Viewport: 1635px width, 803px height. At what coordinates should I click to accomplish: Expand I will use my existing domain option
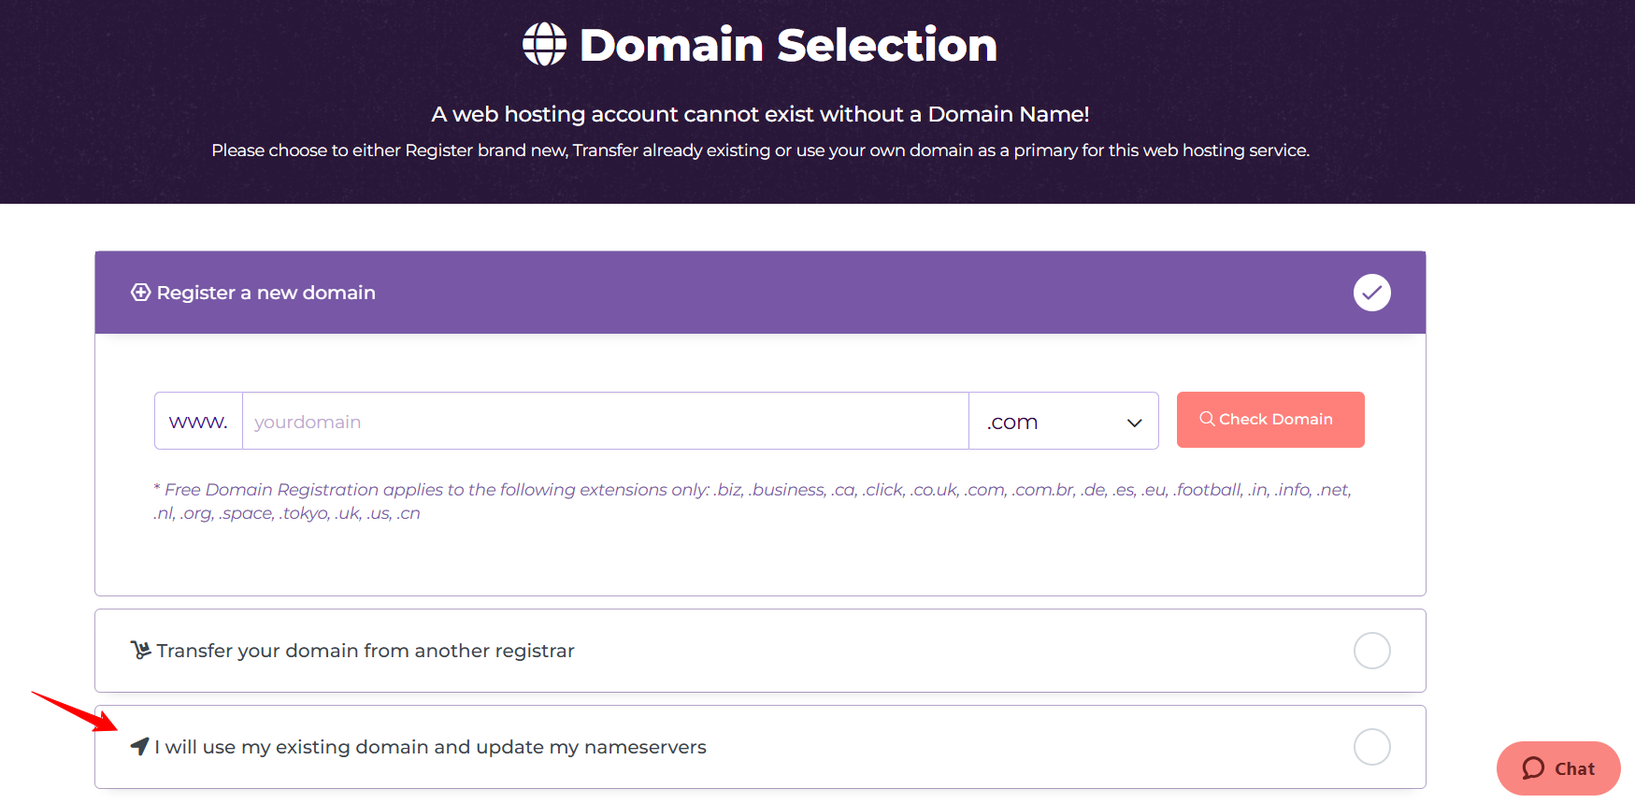pos(760,747)
